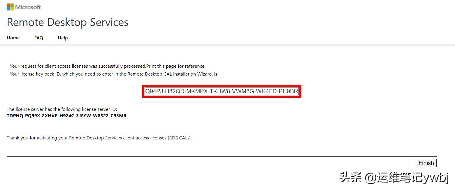Click inside the license key pack ID field
The width and height of the screenshot is (455, 189).
222,91
